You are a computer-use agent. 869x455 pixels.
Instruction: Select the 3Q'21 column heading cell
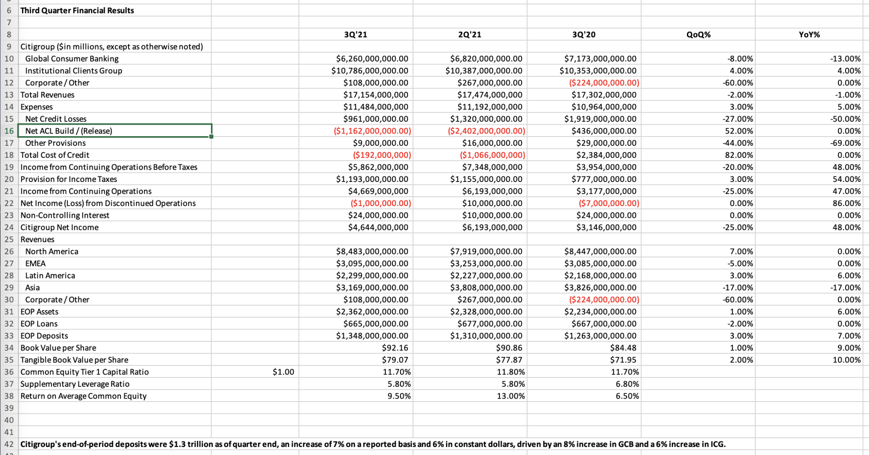point(356,35)
